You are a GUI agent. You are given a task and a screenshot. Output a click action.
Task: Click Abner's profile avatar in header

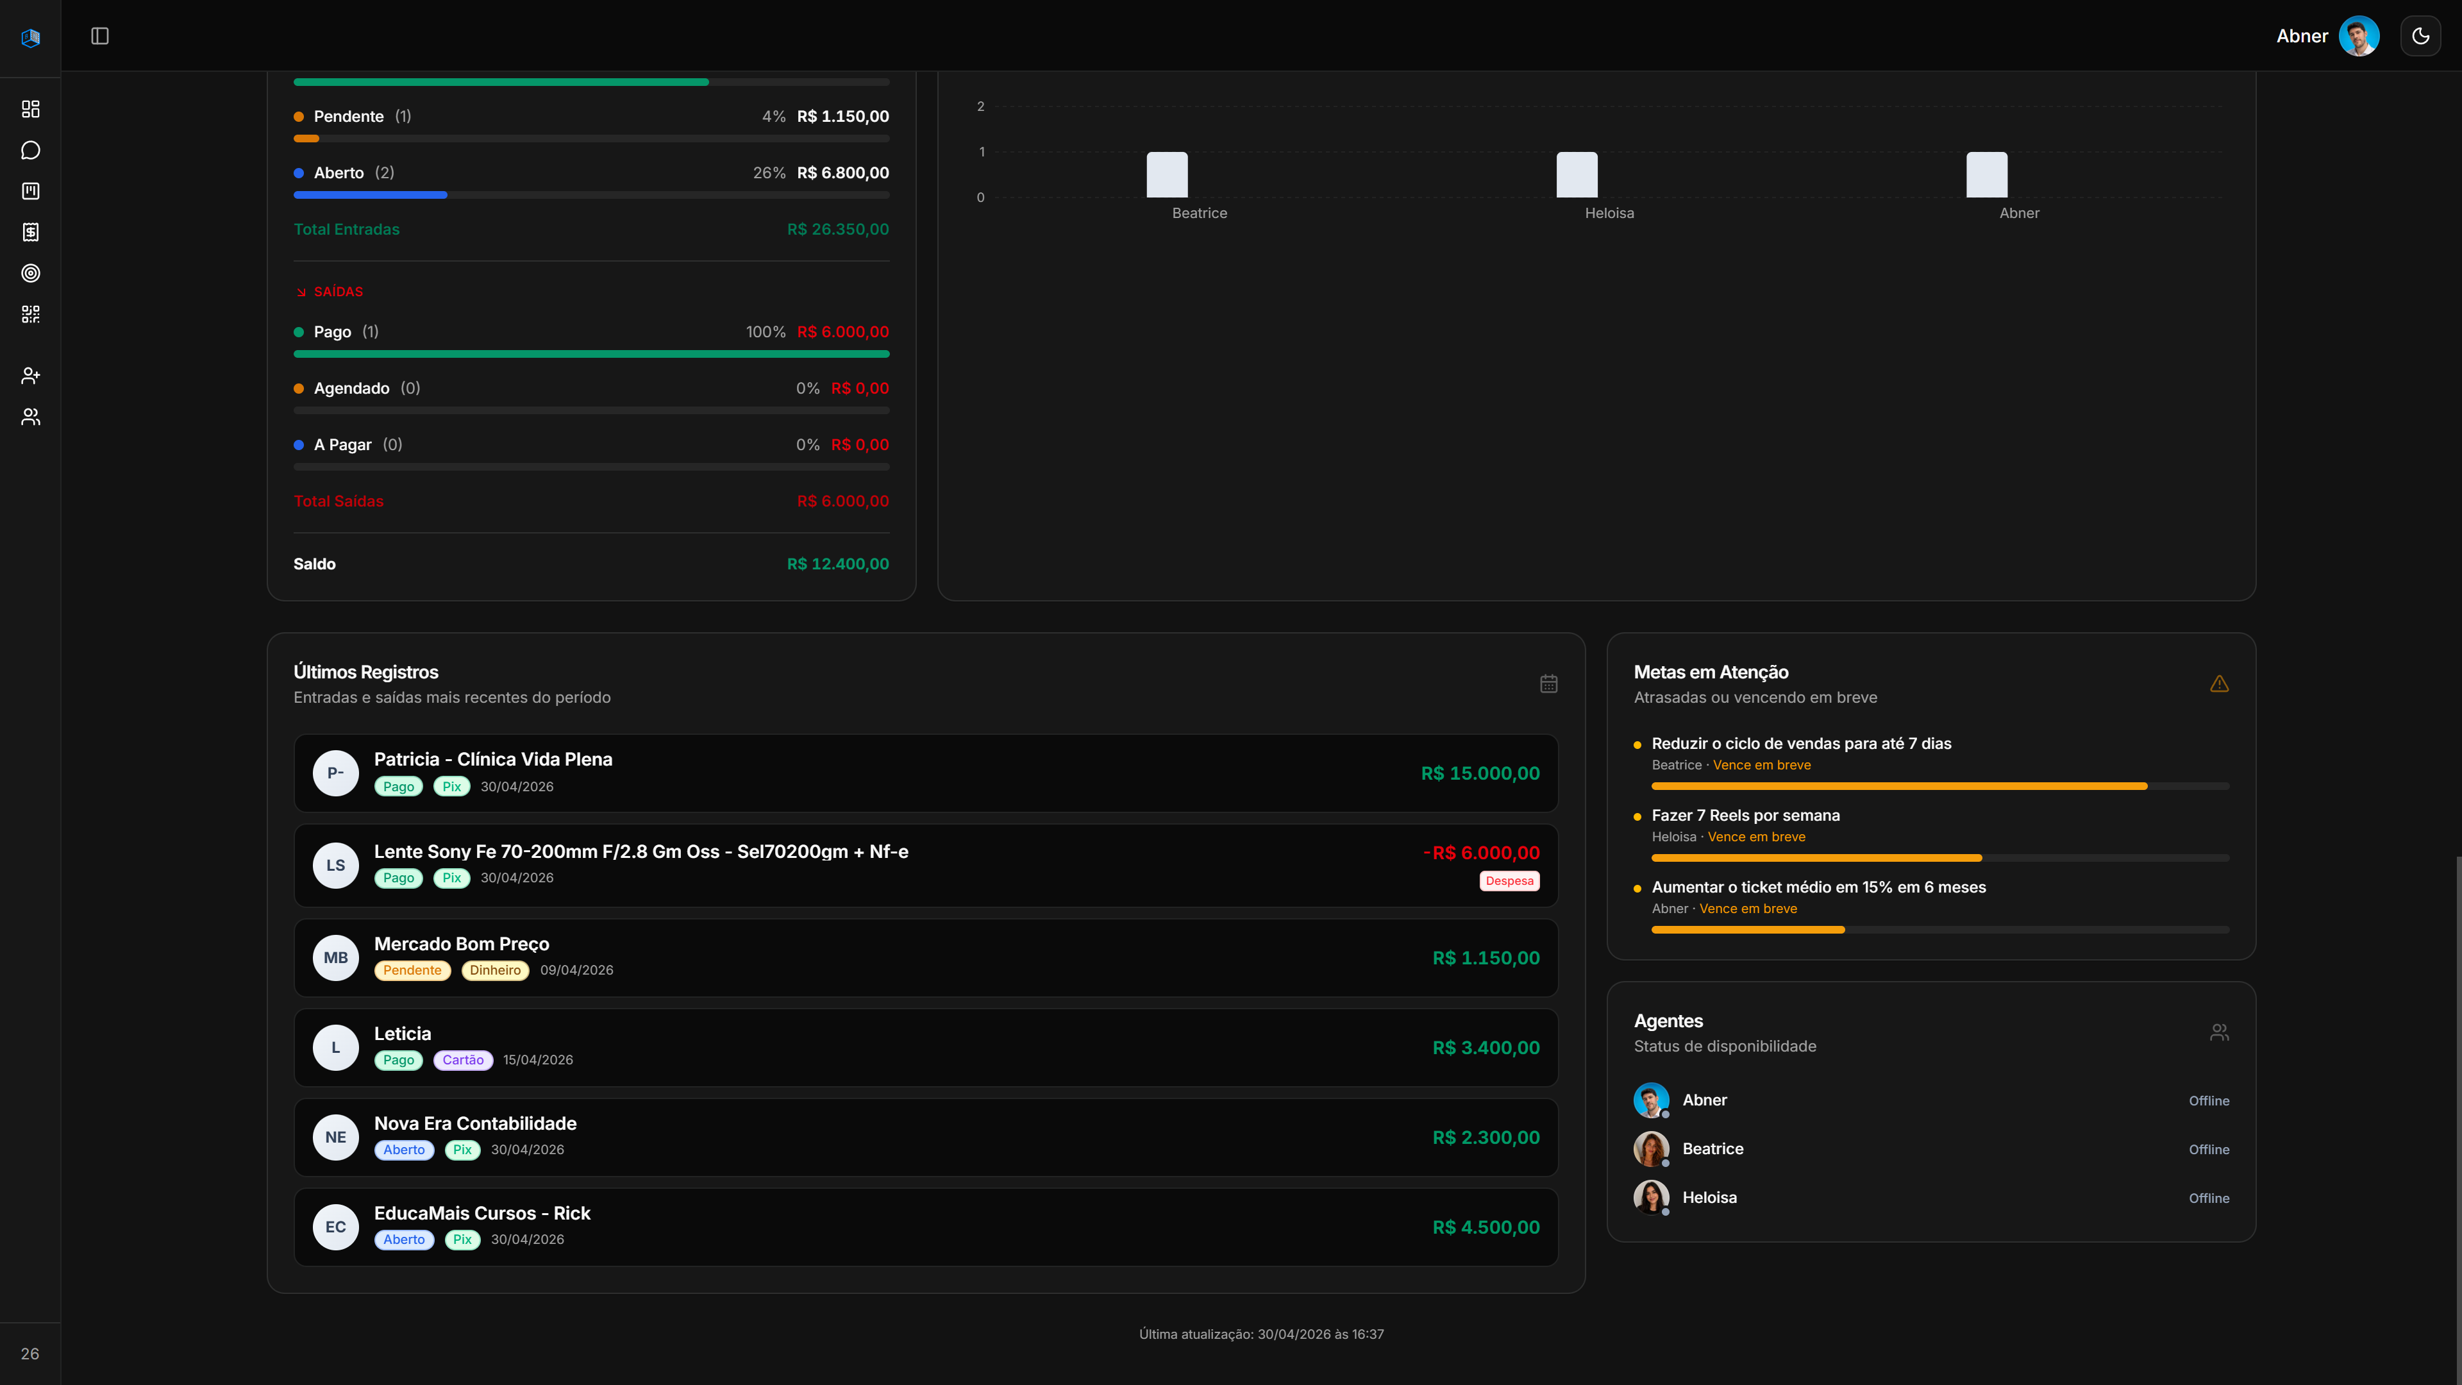2359,37
